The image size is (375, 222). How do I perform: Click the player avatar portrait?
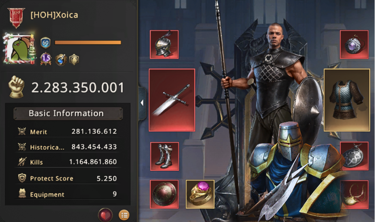point(19,49)
